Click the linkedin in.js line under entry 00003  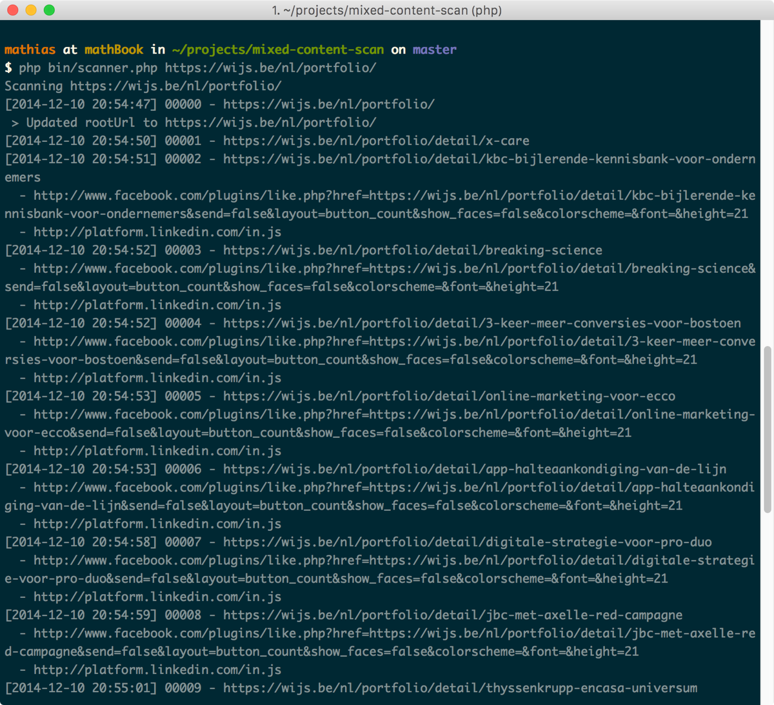[x=150, y=305]
